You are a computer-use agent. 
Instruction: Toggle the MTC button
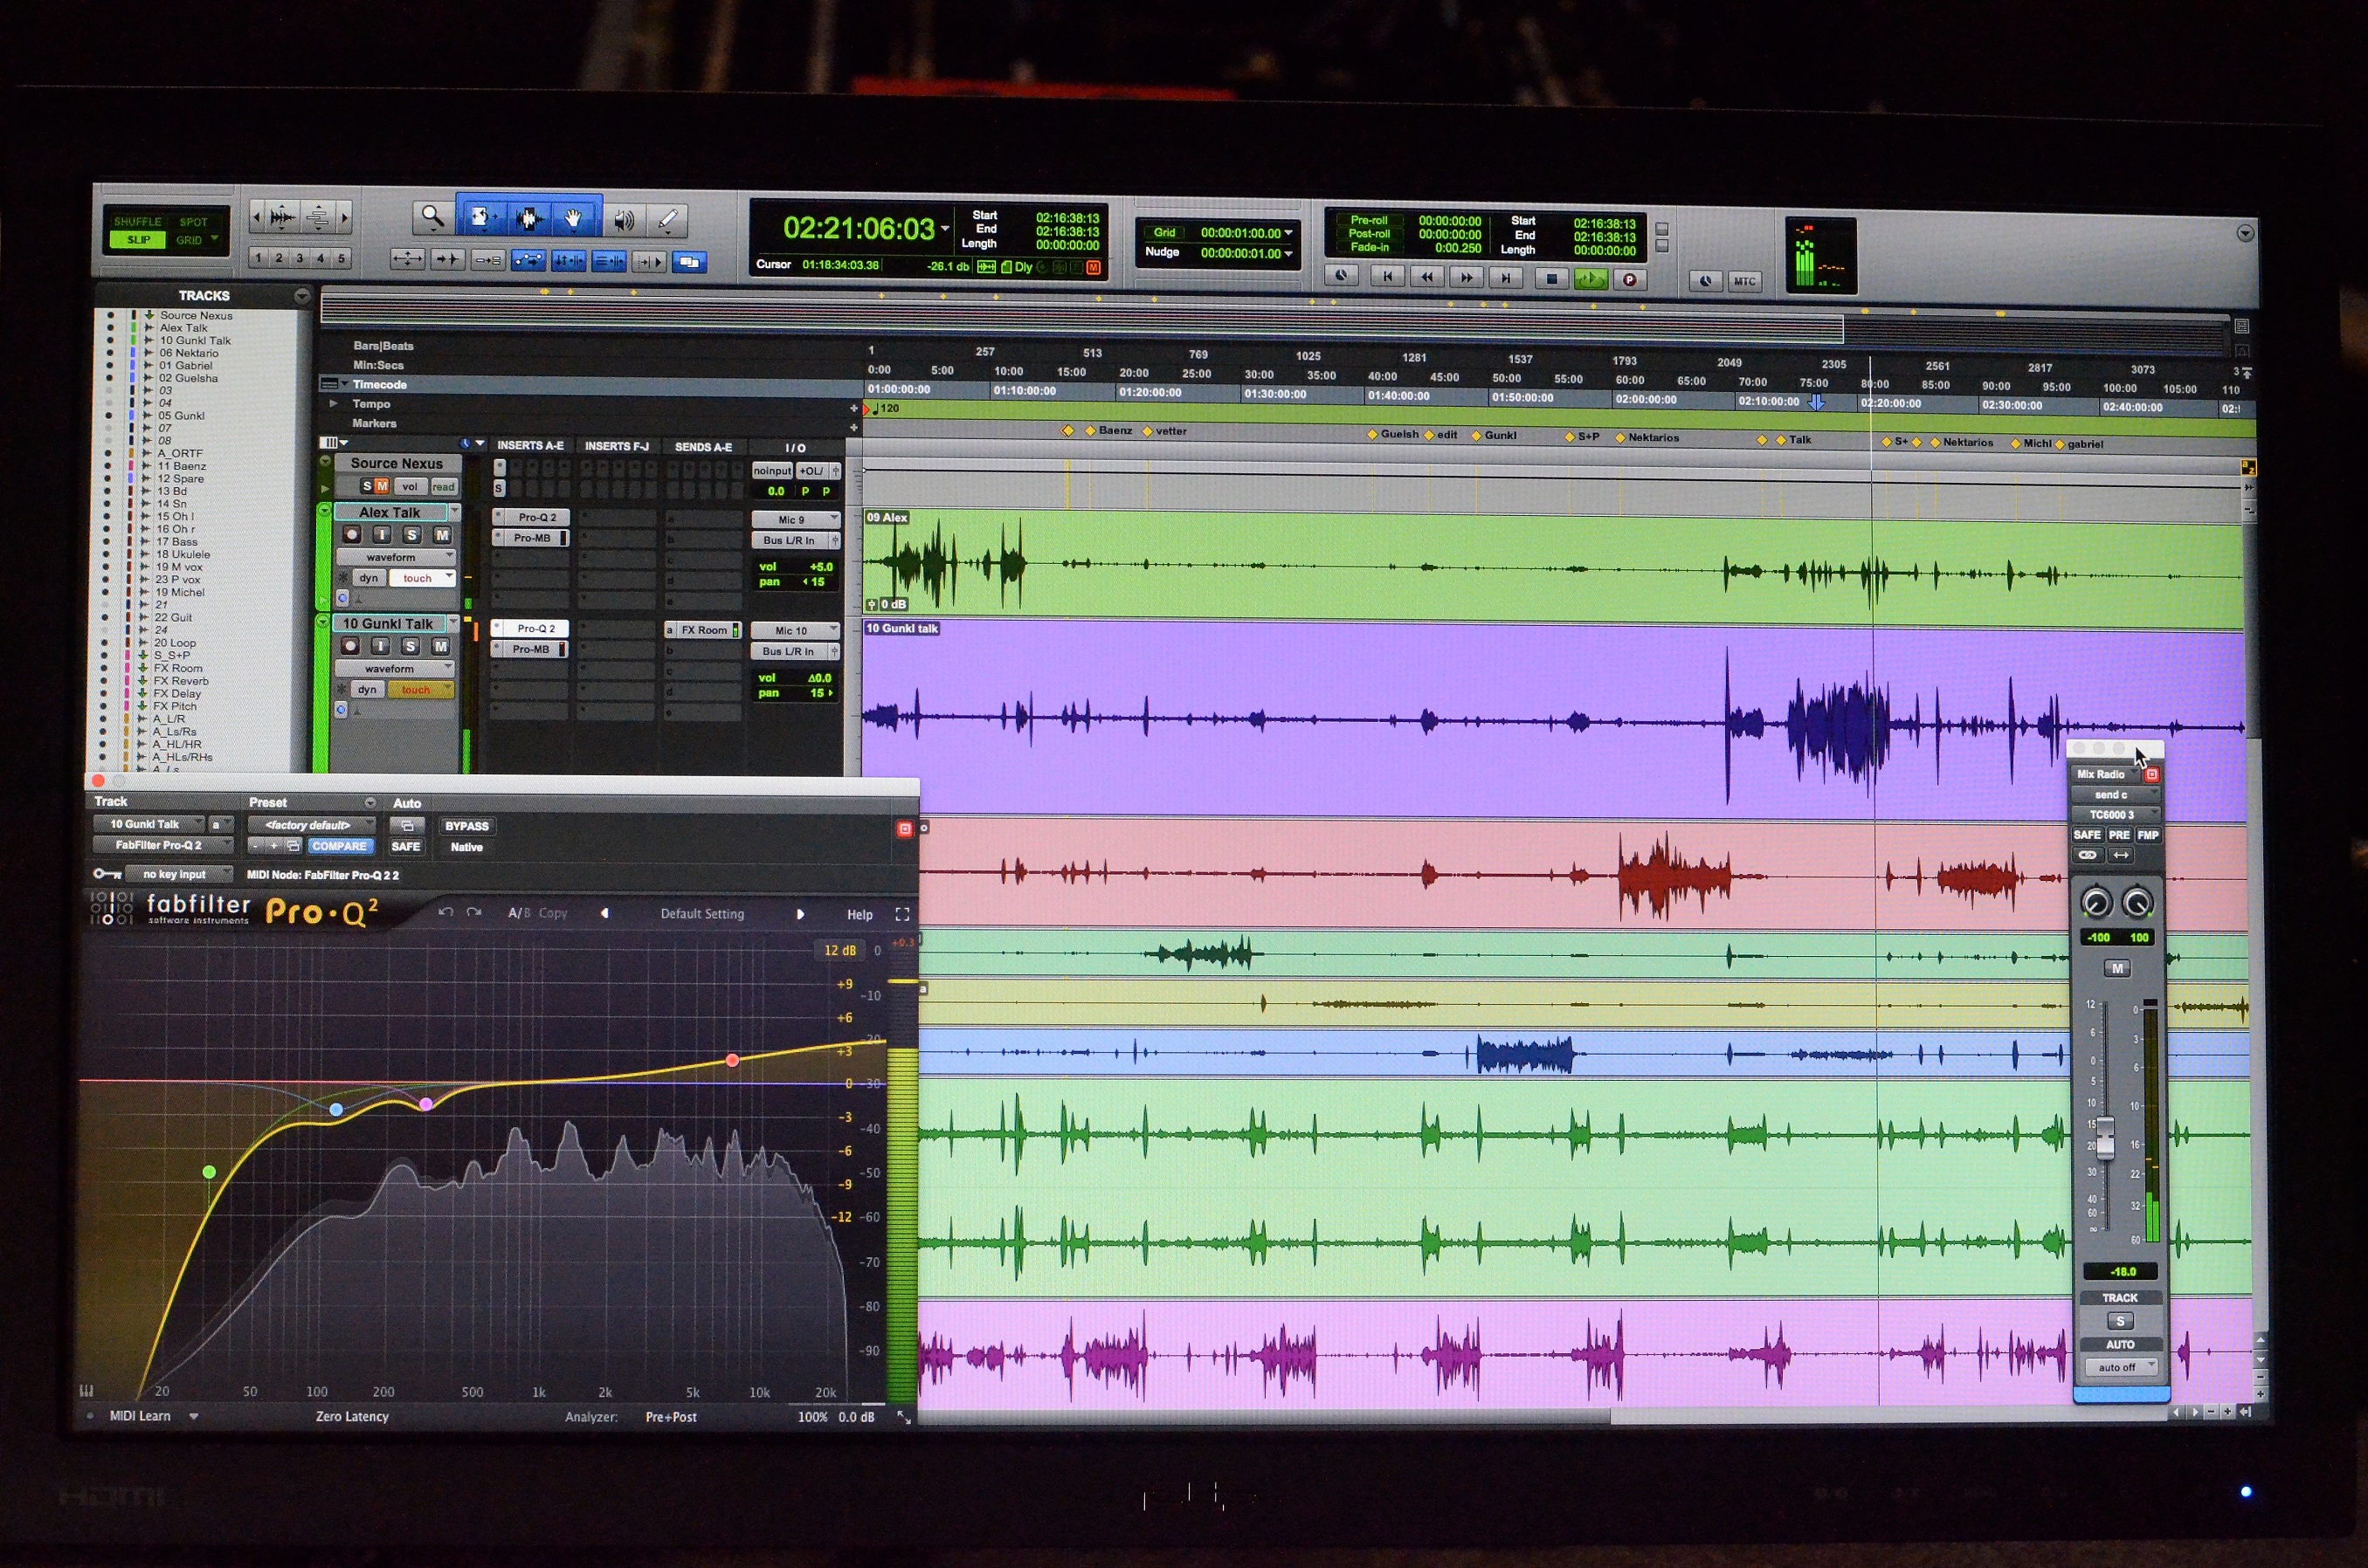click(1744, 281)
